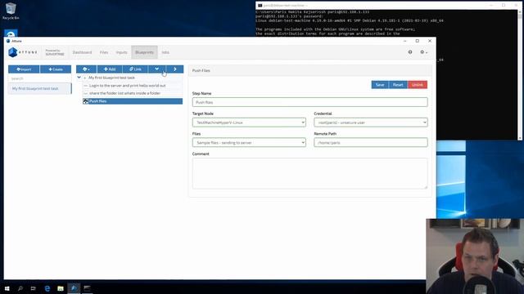Image resolution: width=524 pixels, height=294 pixels.
Task: Switch to the Inputs tab
Action: click(x=122, y=52)
